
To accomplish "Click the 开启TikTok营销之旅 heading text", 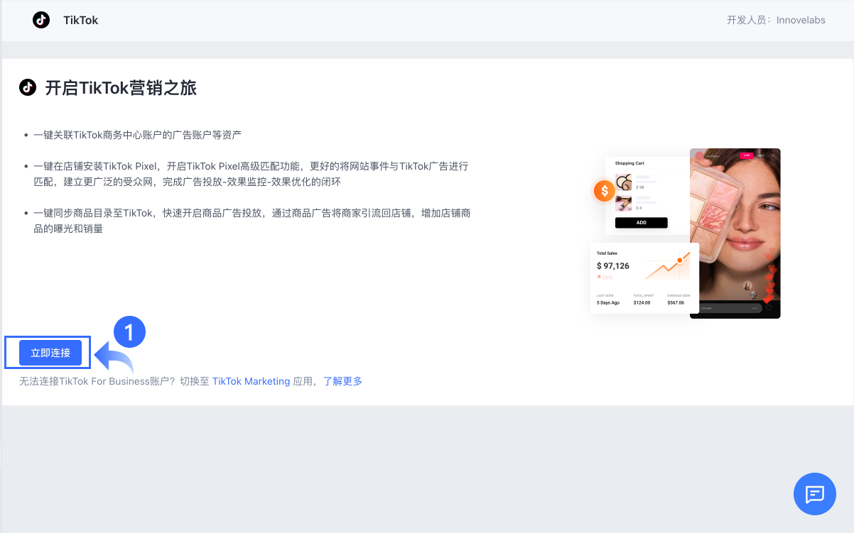I will click(121, 88).
